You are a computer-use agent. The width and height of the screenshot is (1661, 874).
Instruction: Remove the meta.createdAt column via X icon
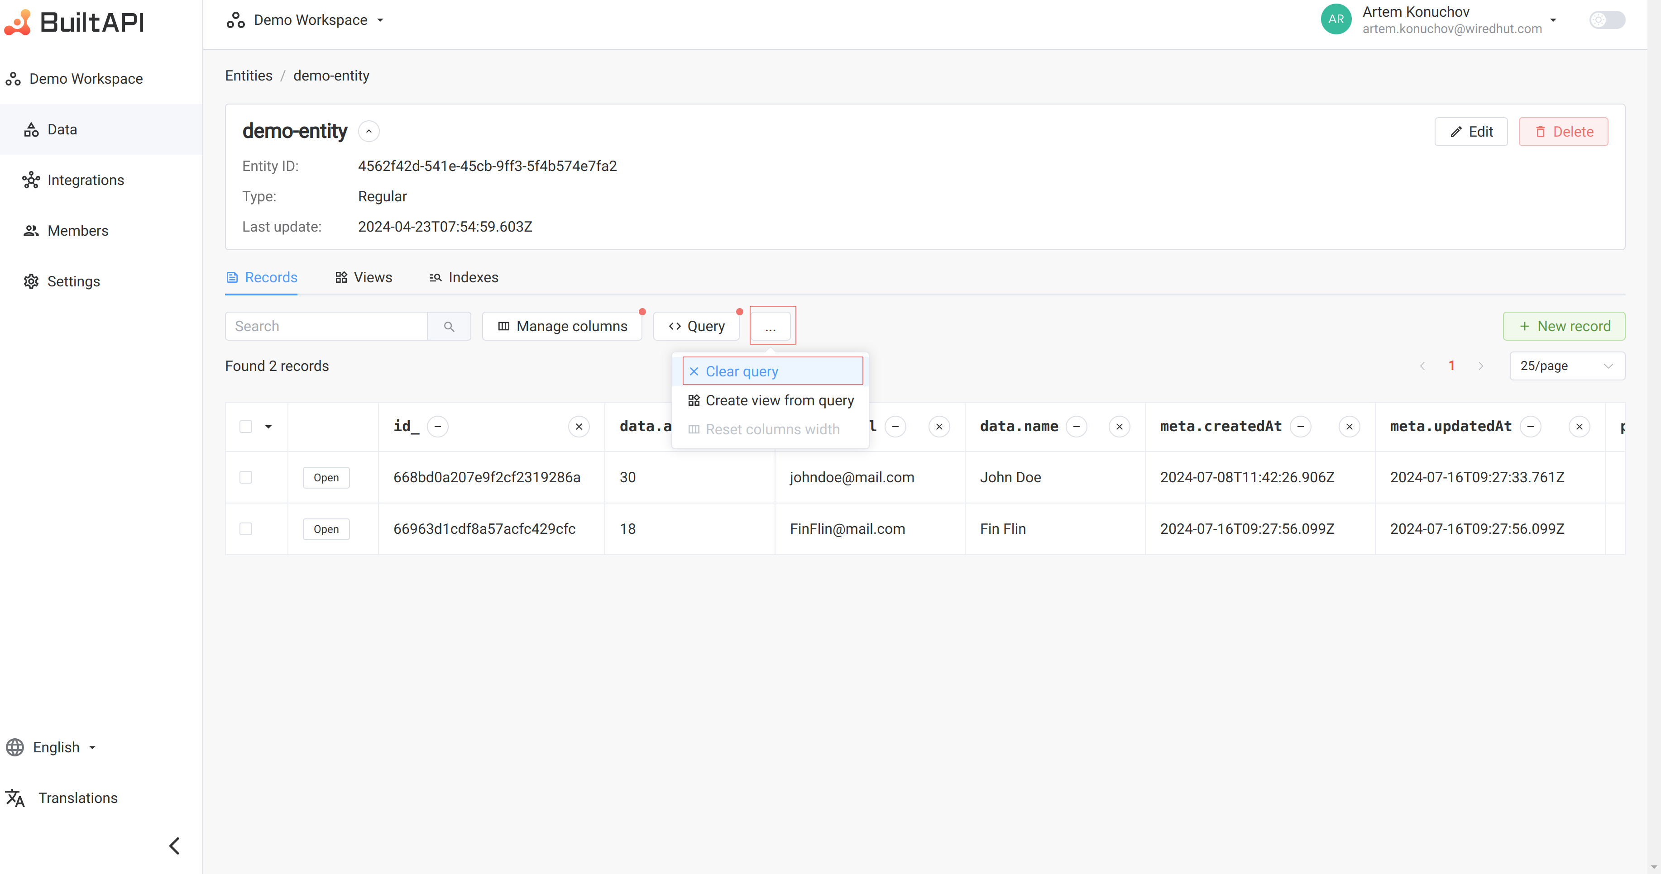click(1350, 427)
